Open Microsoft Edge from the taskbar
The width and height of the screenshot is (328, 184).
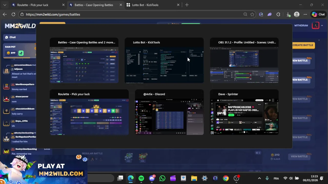131,178
